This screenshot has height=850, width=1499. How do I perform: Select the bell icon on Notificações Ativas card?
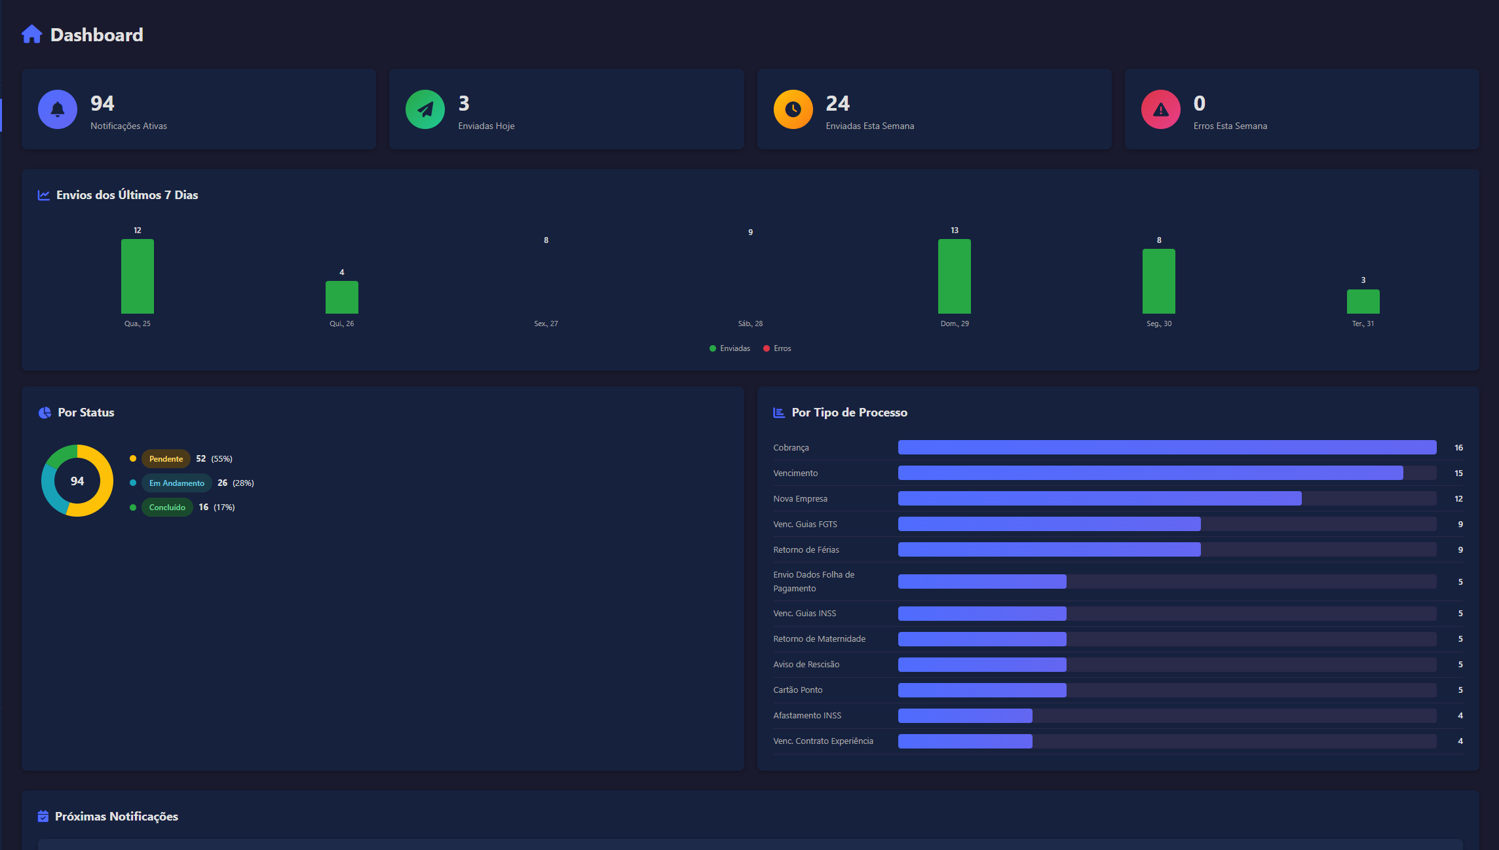pyautogui.click(x=57, y=109)
